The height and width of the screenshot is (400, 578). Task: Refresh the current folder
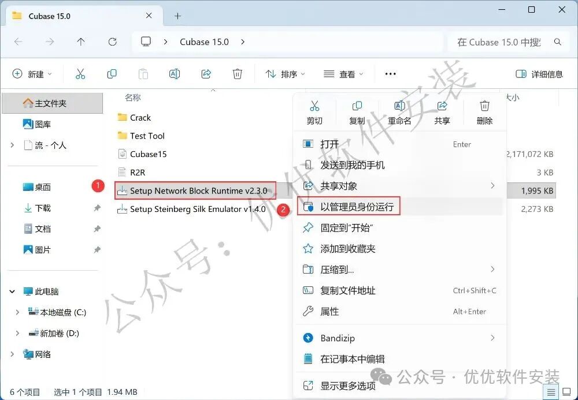click(x=113, y=42)
